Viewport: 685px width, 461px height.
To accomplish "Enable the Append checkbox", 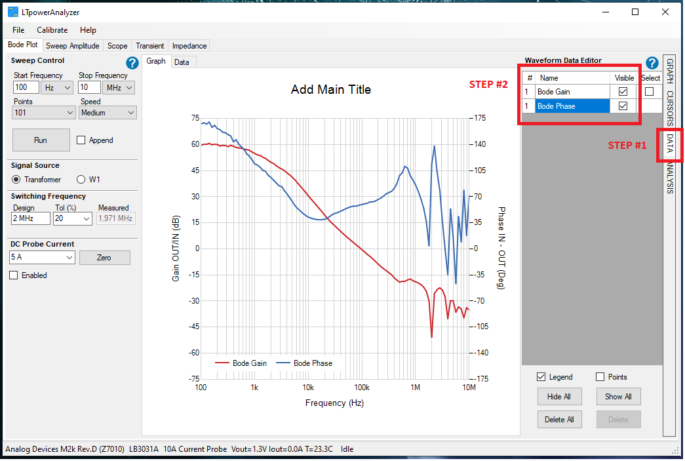I will (x=81, y=140).
